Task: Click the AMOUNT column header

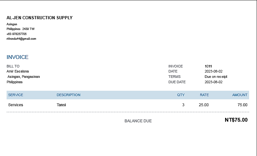Action: tap(240, 95)
